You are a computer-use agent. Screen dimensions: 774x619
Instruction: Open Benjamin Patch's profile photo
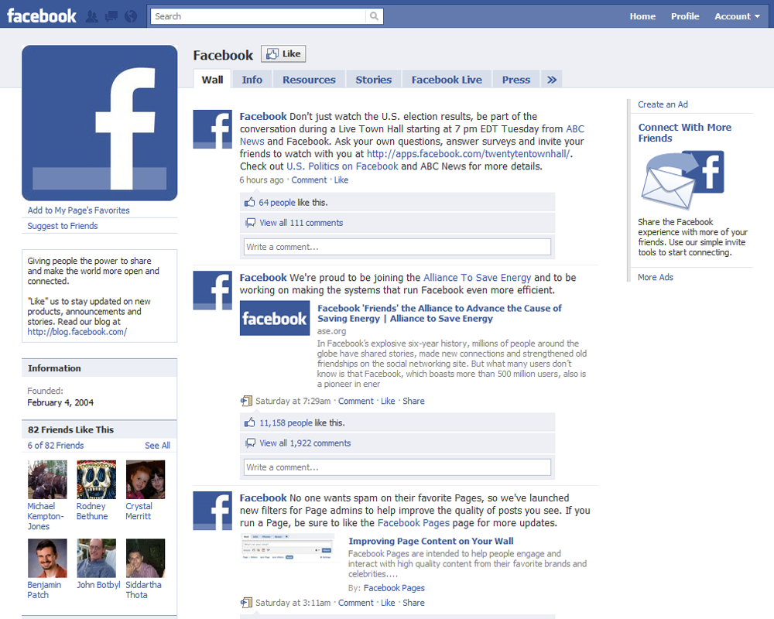coord(47,559)
